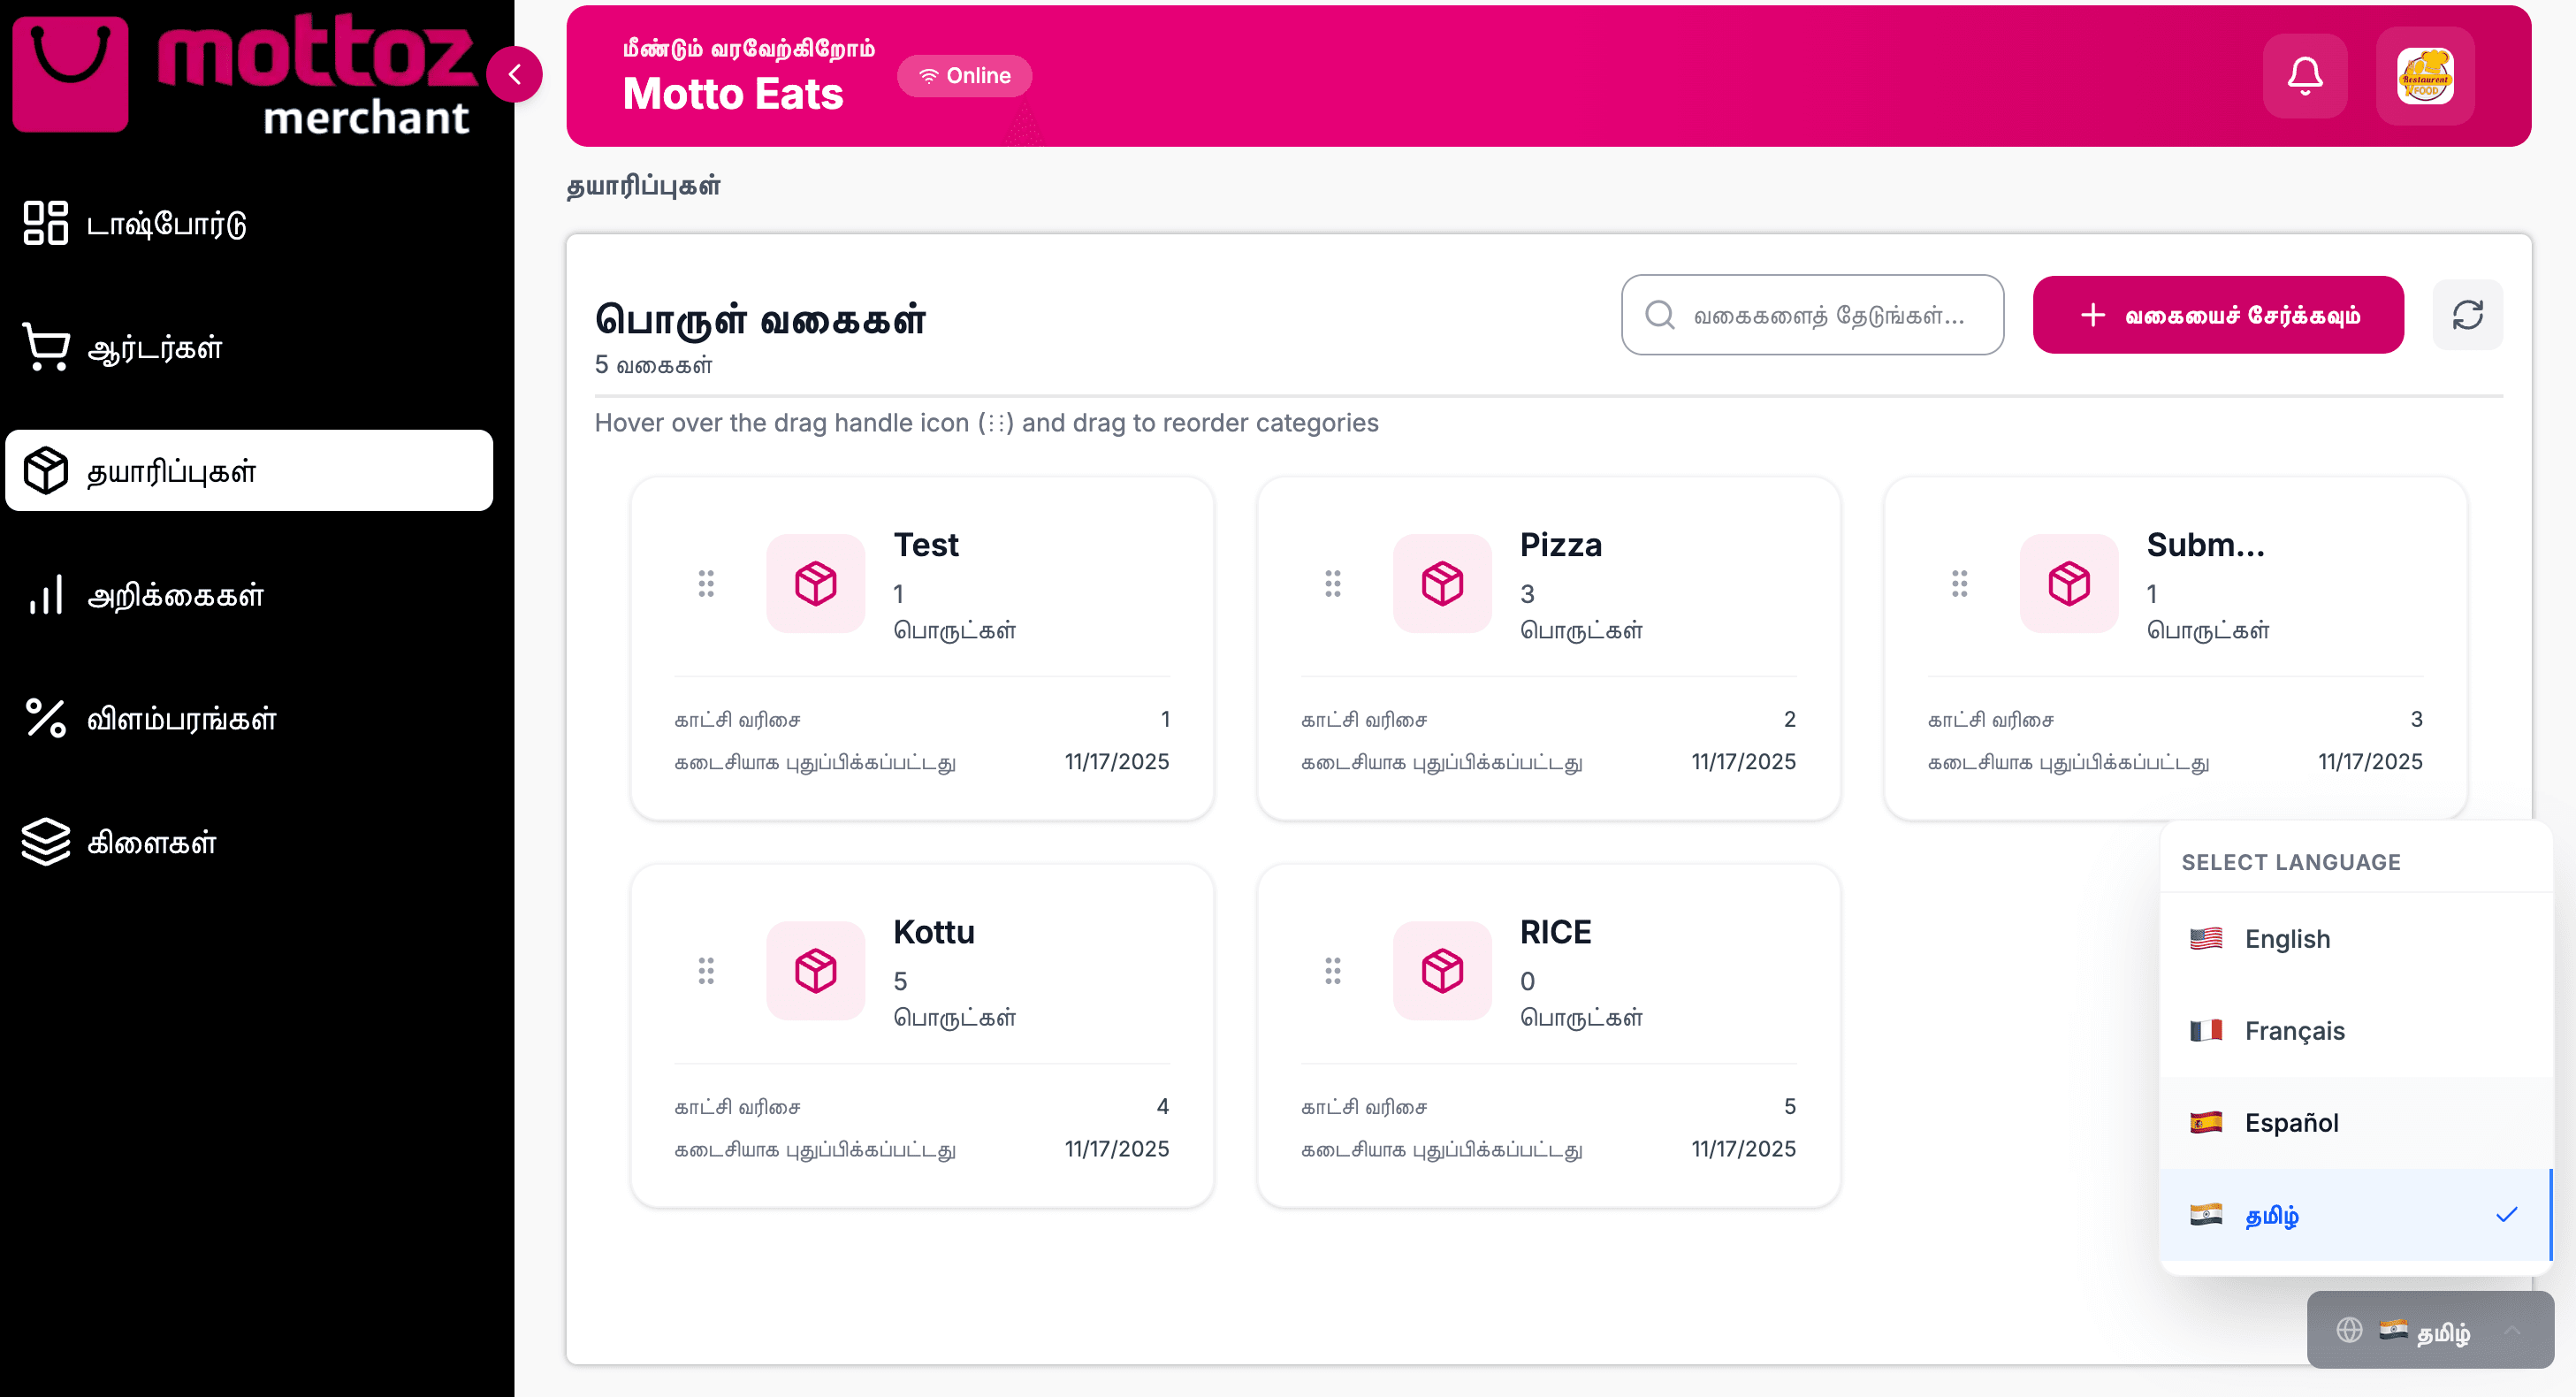
Task: Click the dashboard grid icon
Action: [46, 223]
